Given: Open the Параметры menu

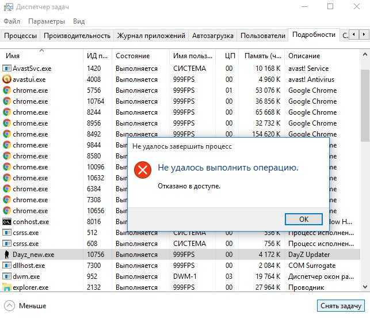Looking at the screenshot, I should (47, 21).
